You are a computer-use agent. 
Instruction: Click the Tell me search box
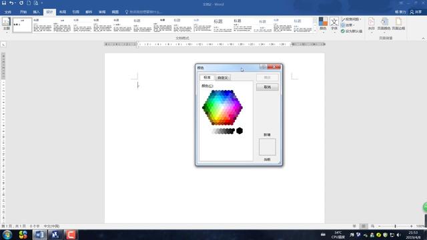(143, 12)
